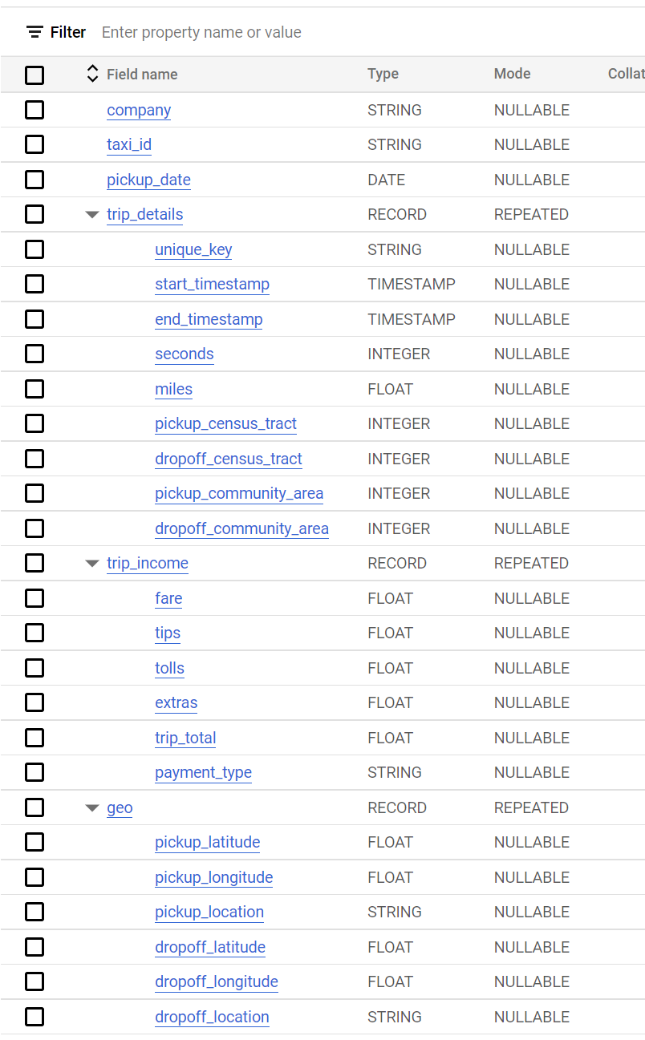645x1040 pixels.
Task: Click the Type column header
Action: [x=383, y=74]
